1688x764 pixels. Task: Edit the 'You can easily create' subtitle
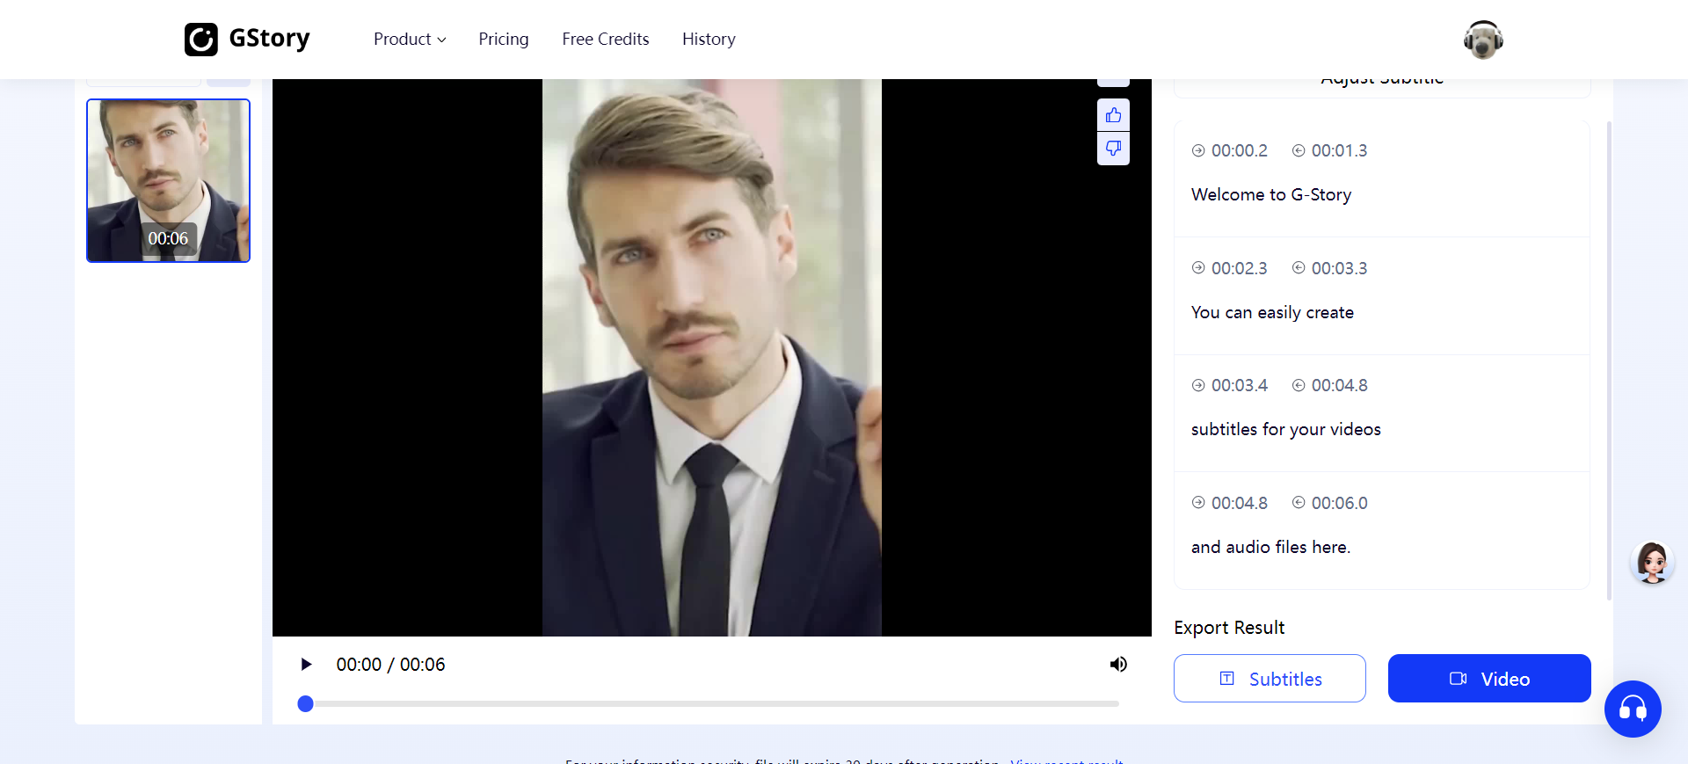click(1272, 312)
